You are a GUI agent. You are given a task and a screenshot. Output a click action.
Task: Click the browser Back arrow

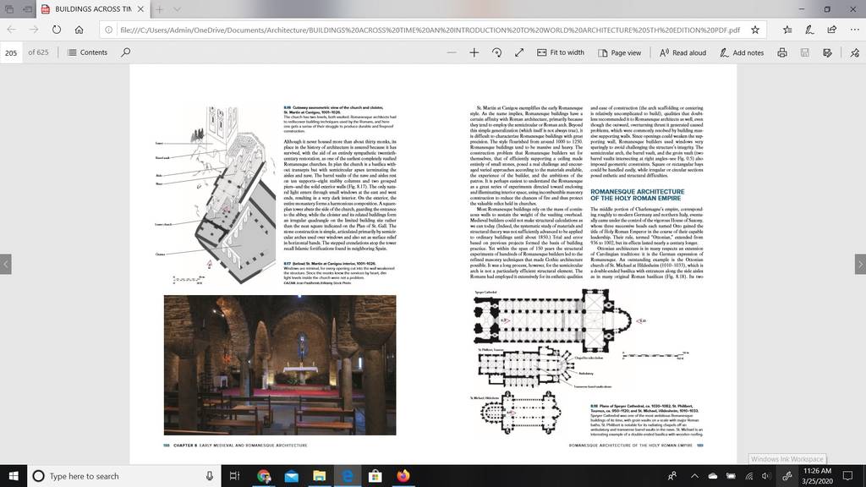click(x=12, y=30)
